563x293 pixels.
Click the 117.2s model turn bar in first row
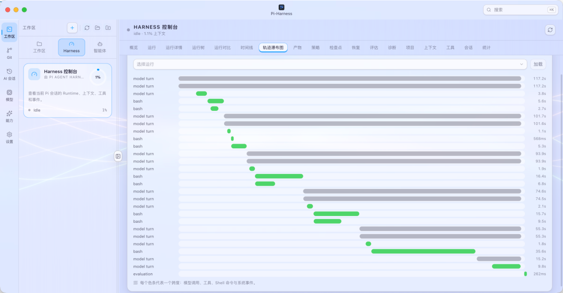350,79
